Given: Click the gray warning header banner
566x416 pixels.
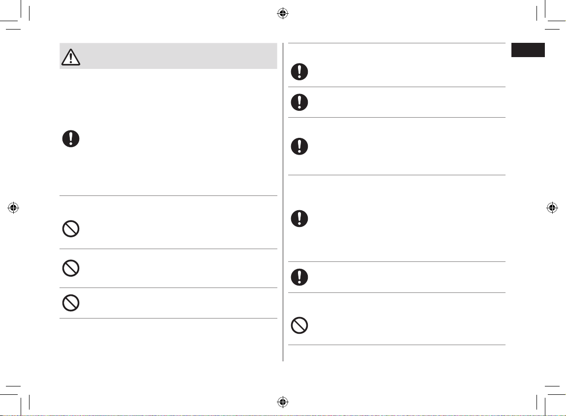Looking at the screenshot, I should tap(168, 56).
